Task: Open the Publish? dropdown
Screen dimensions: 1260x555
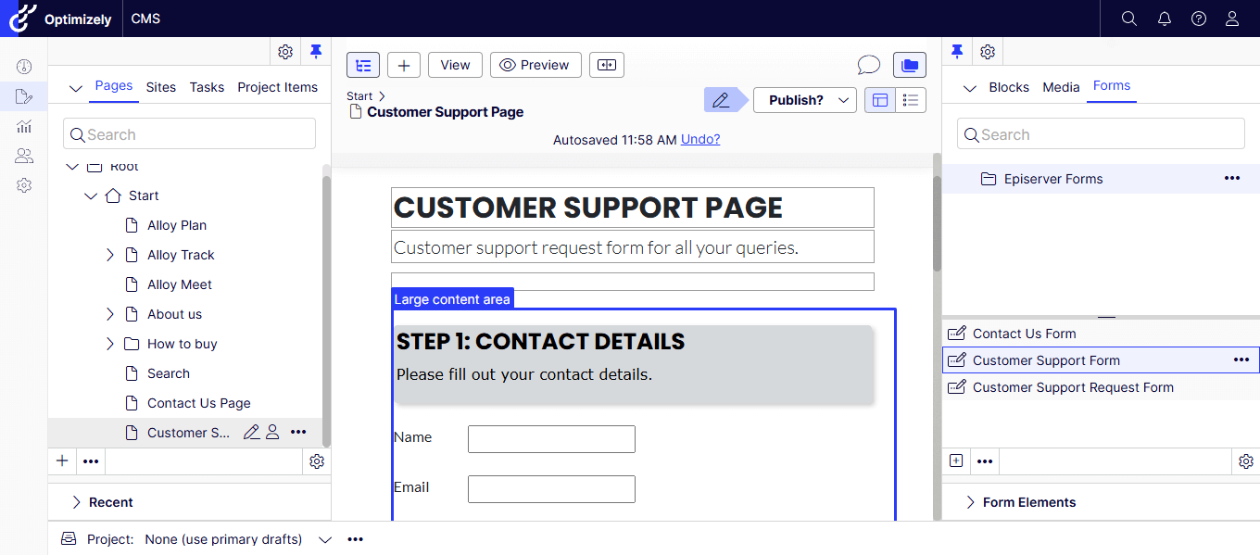Action: tap(804, 100)
